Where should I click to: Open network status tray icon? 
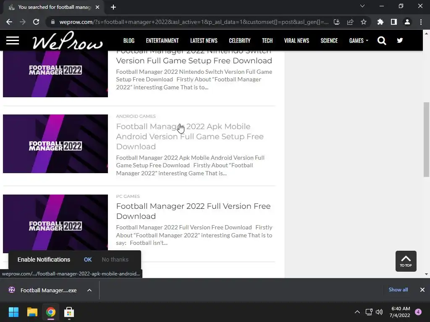(369, 312)
